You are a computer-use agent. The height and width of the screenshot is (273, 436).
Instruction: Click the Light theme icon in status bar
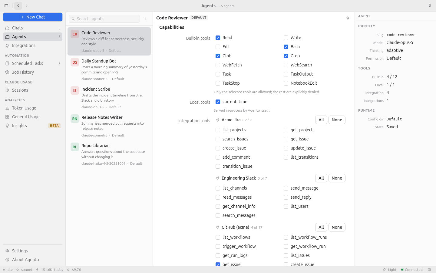385,270
